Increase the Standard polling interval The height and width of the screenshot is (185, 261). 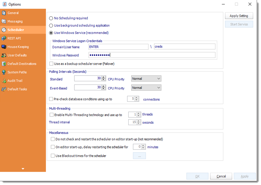click(103, 77)
